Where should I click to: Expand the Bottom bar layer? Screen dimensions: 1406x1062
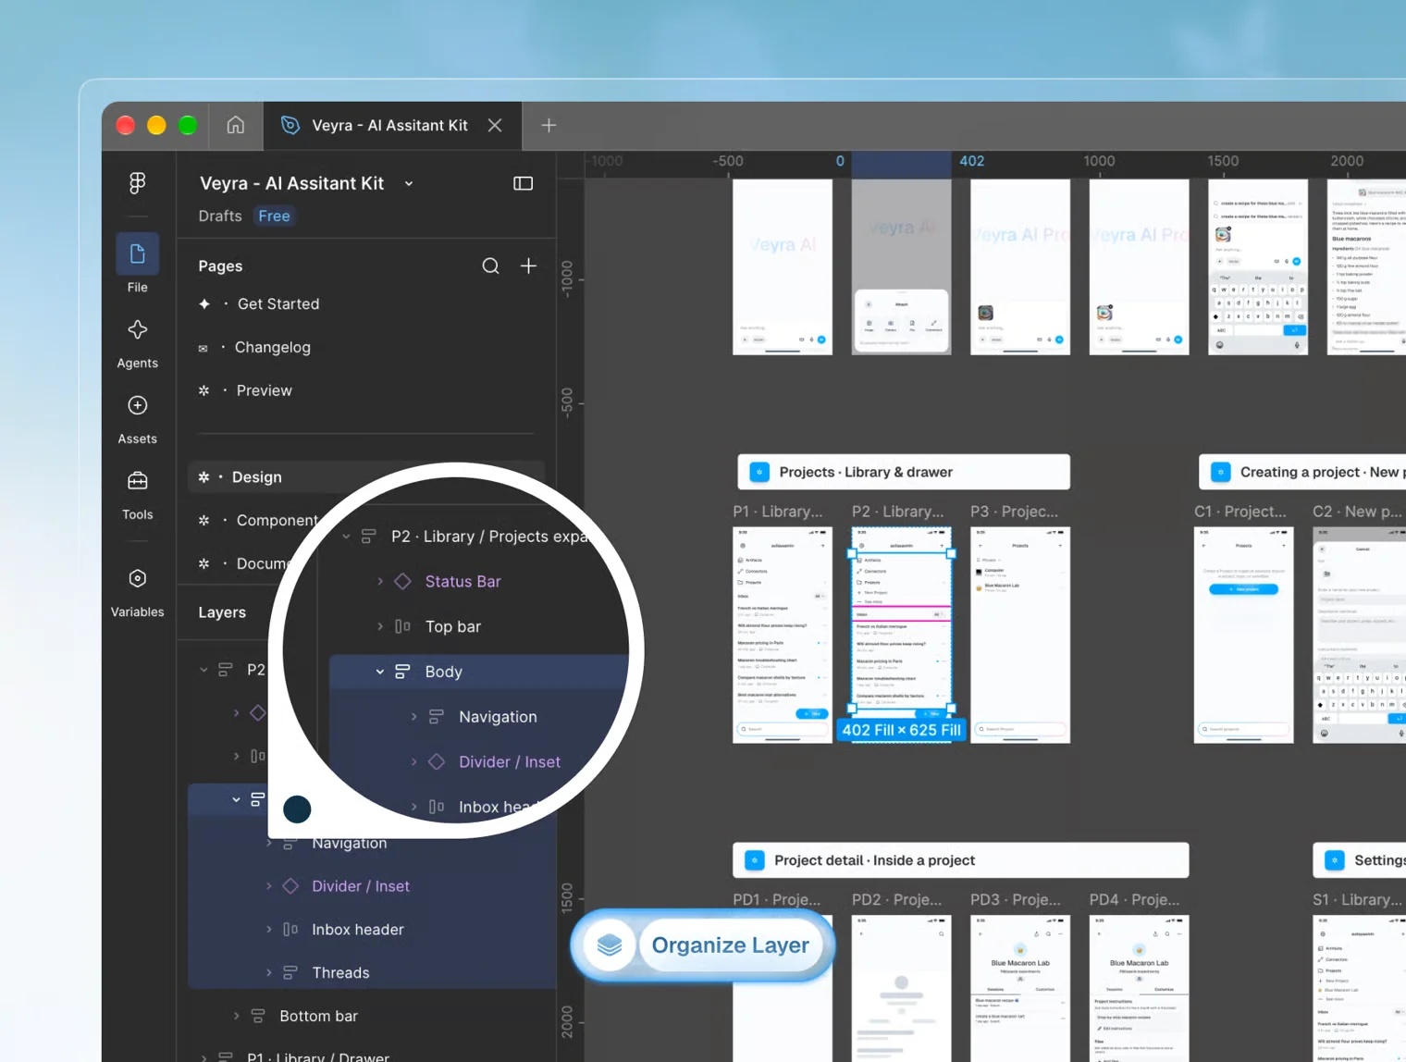point(237,1016)
